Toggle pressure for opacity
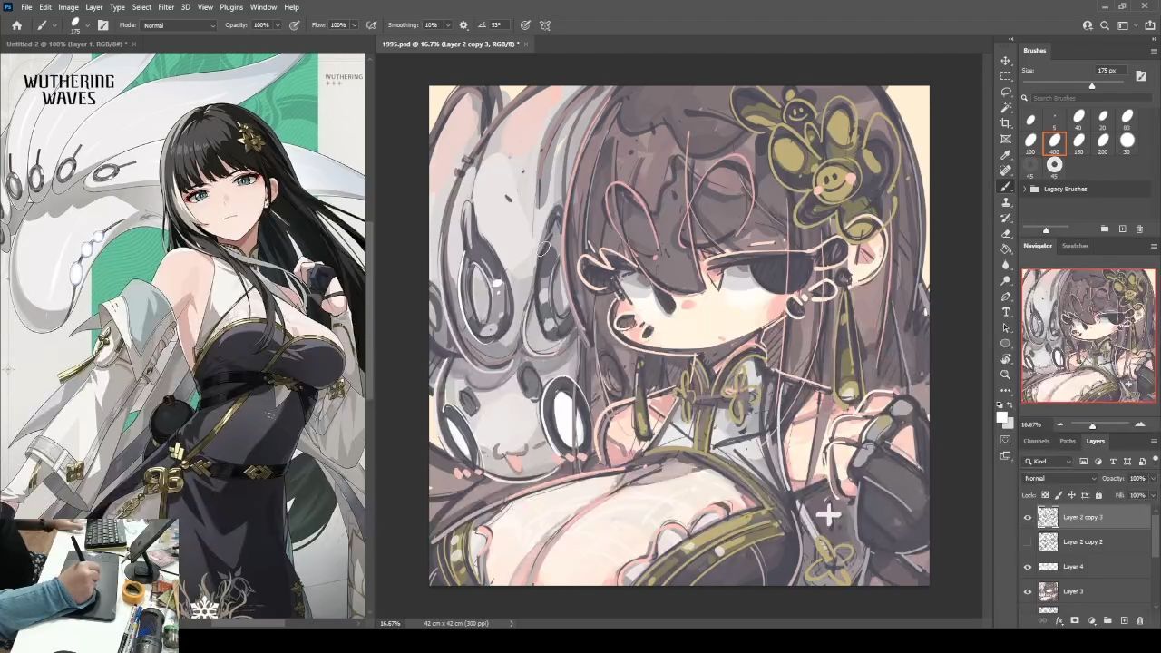This screenshot has height=653, width=1161. (x=295, y=25)
